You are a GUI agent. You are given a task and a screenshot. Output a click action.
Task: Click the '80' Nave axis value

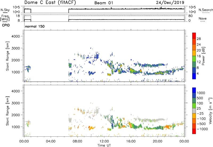(x=190, y=16)
